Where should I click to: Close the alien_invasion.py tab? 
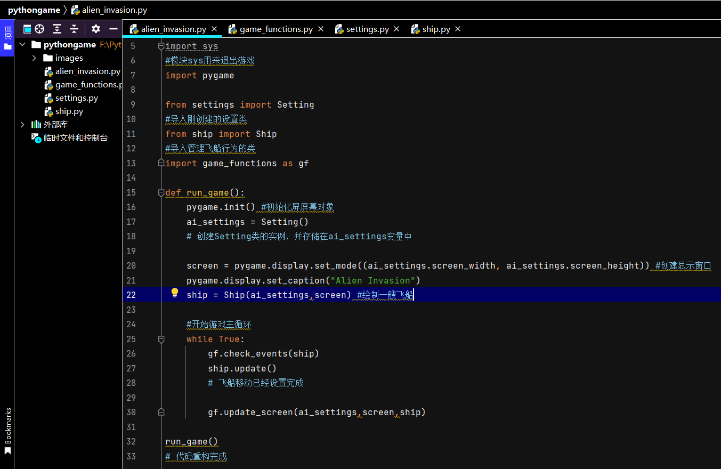(214, 29)
